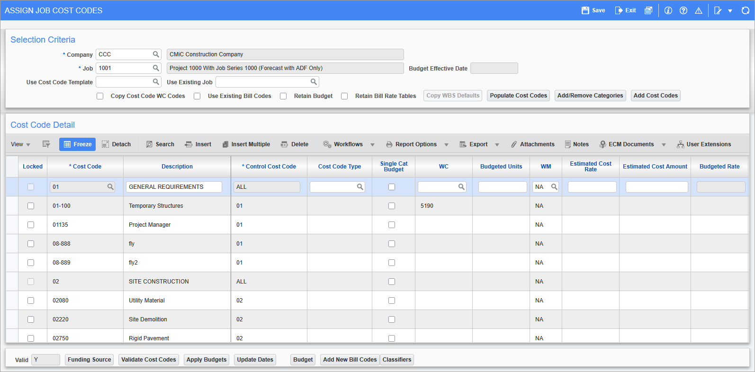The width and height of the screenshot is (755, 372).
Task: Click Budgeted Units field in first row
Action: point(503,187)
